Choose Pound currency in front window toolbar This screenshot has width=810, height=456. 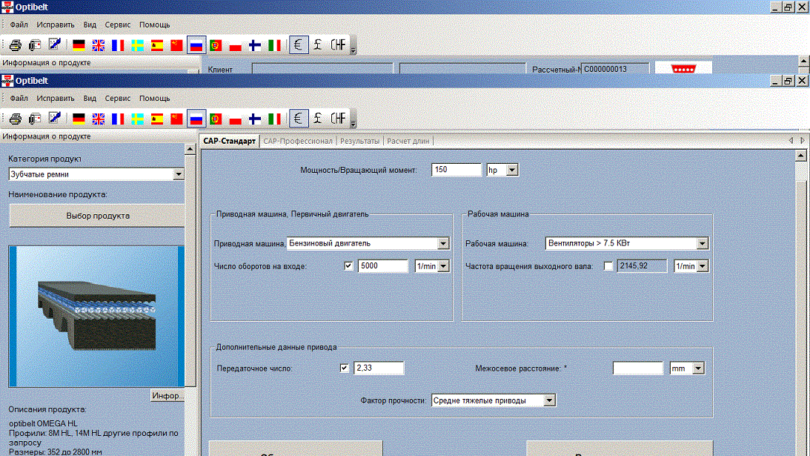coord(318,119)
